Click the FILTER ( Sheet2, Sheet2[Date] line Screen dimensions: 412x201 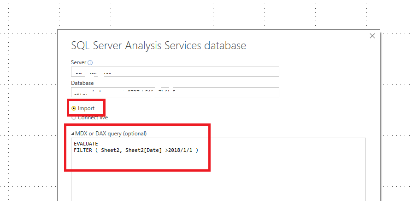tap(136, 150)
